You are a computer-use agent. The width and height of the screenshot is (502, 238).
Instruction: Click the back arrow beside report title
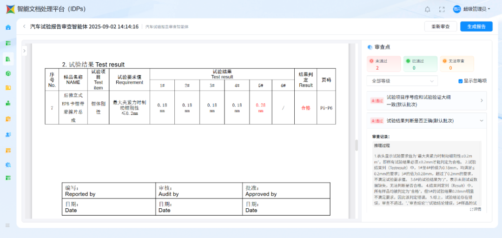click(24, 26)
